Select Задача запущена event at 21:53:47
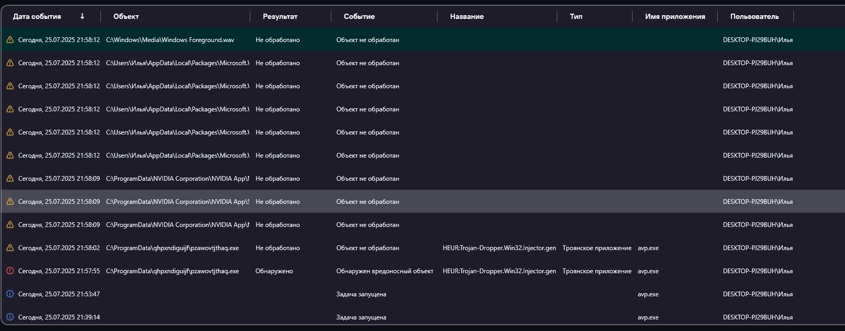Viewport: 845px width, 331px height. tap(361, 294)
